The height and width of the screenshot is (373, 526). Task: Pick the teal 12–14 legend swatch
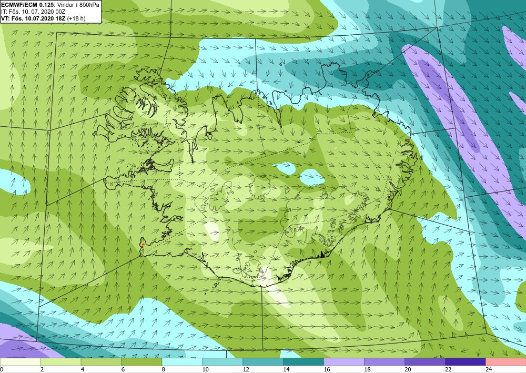(x=263, y=362)
